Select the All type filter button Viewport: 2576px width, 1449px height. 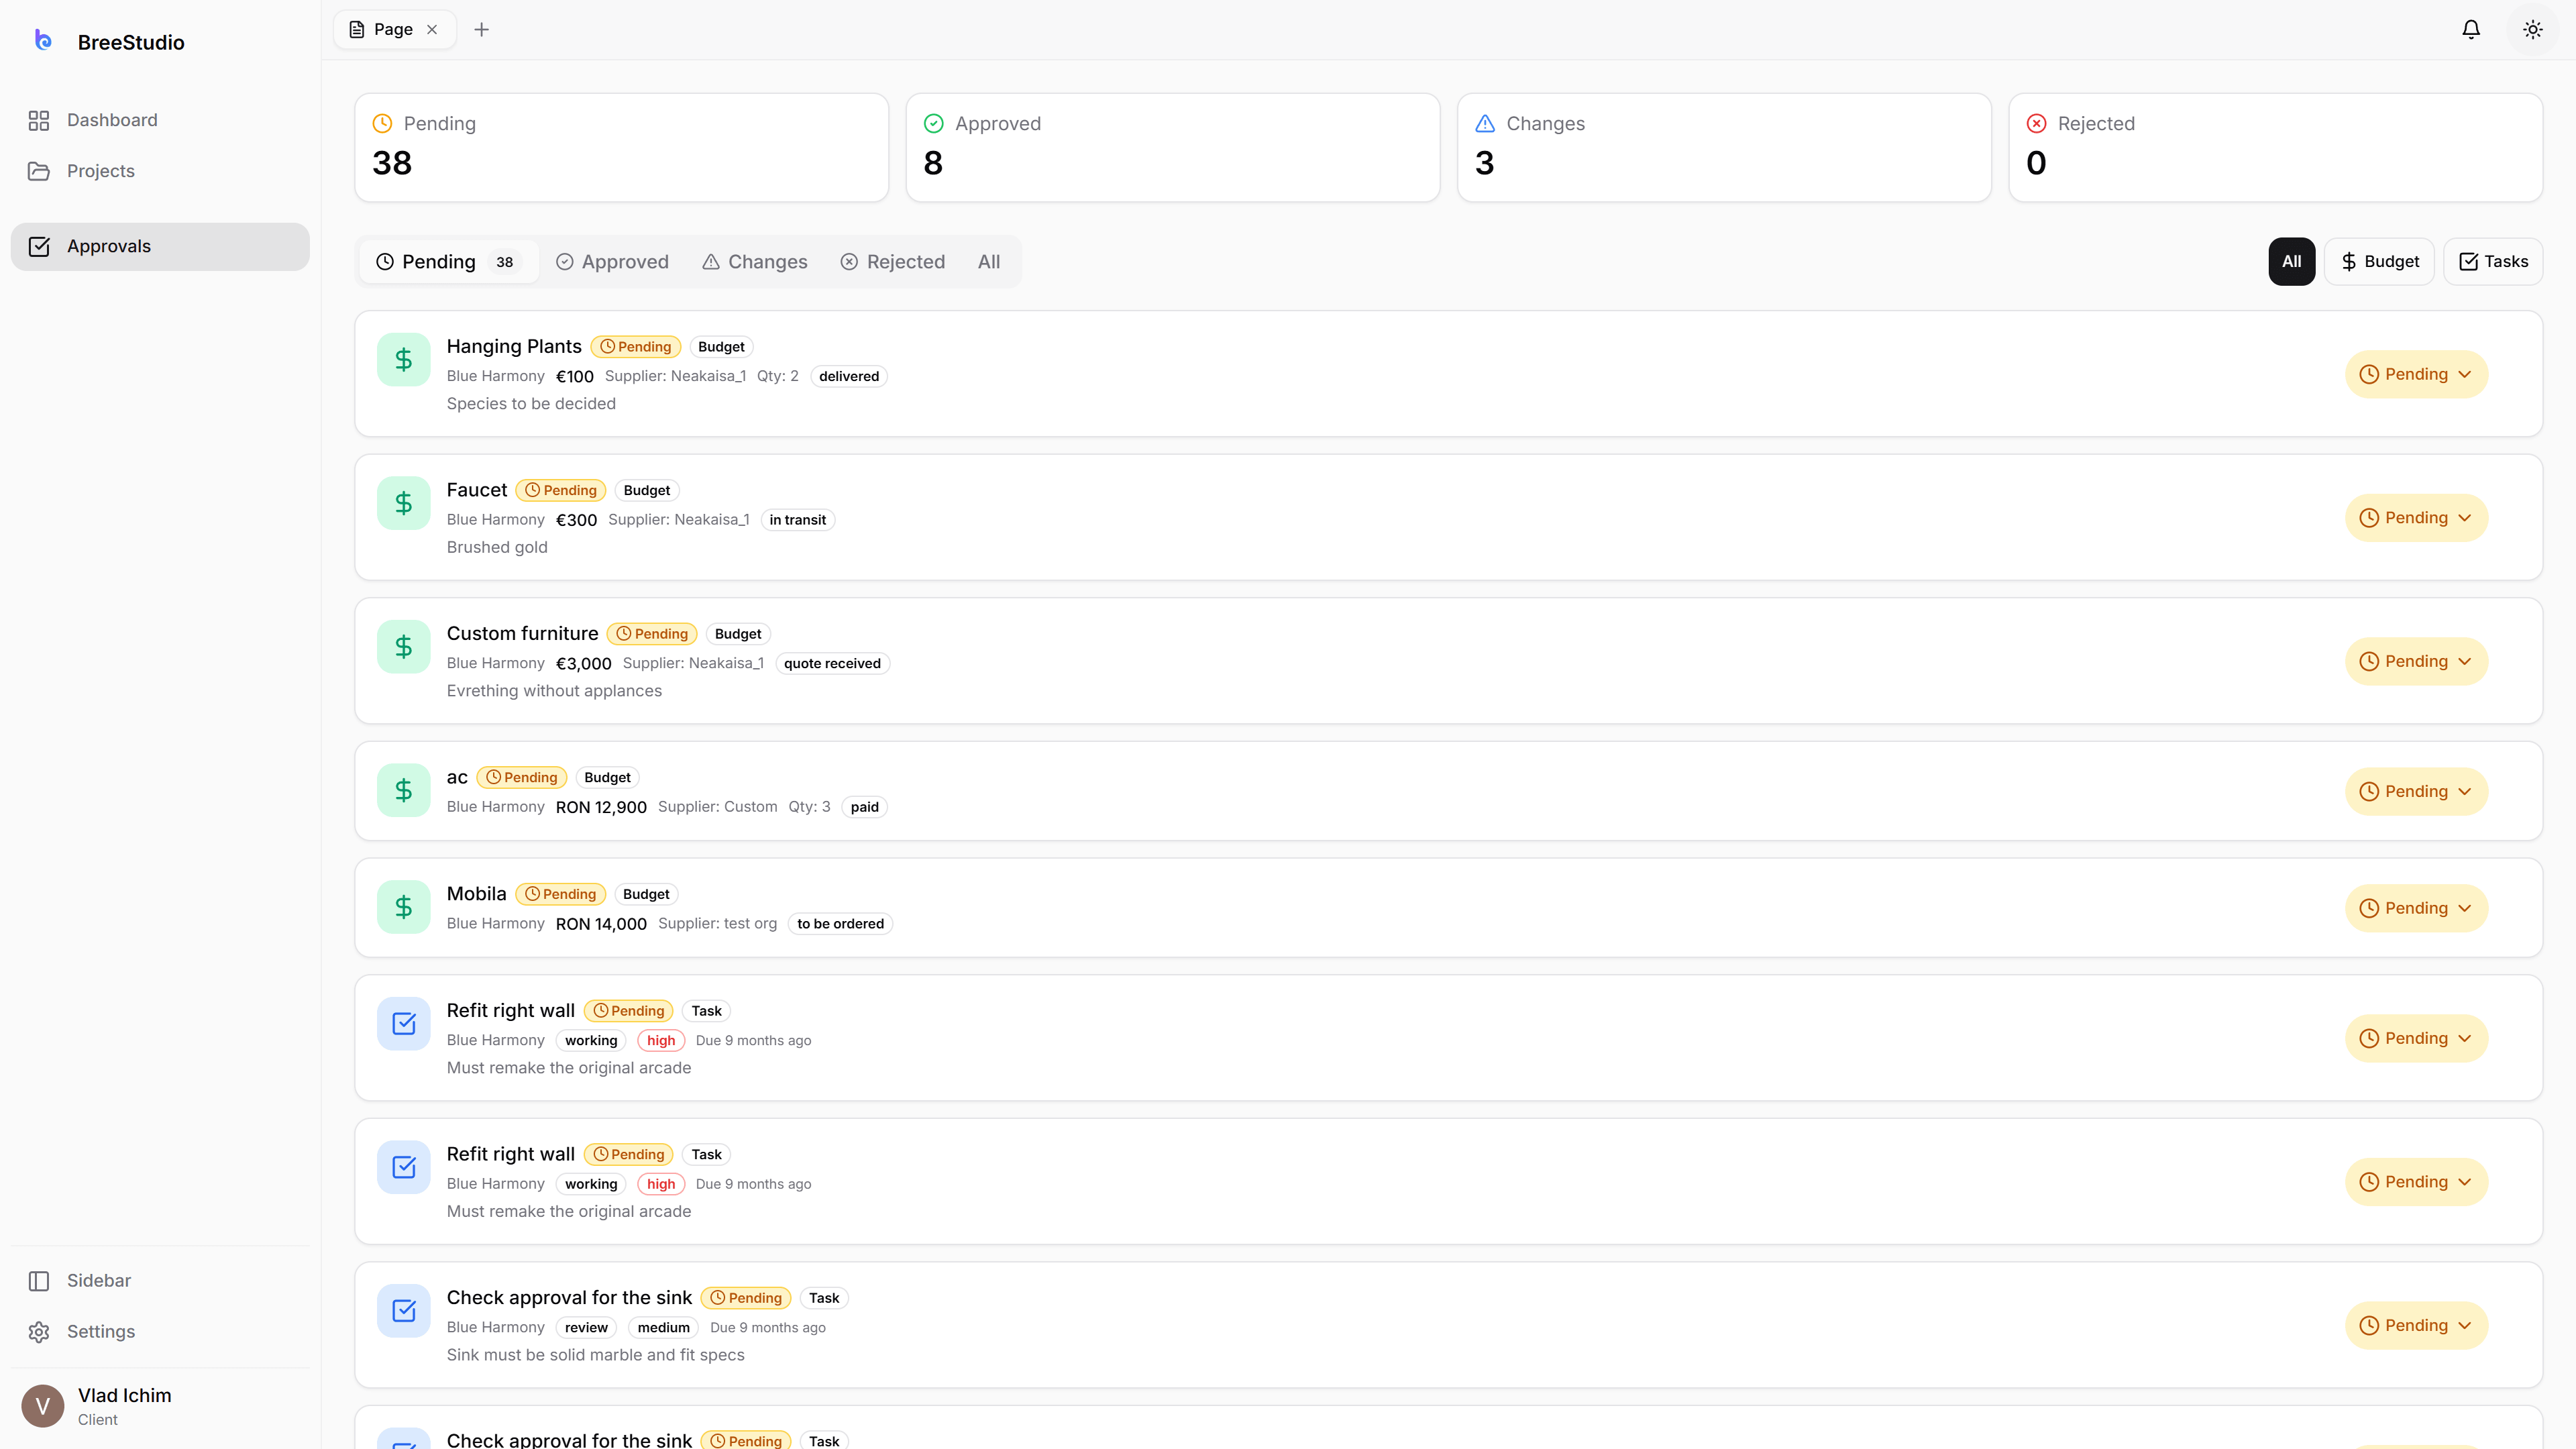[x=2291, y=261]
